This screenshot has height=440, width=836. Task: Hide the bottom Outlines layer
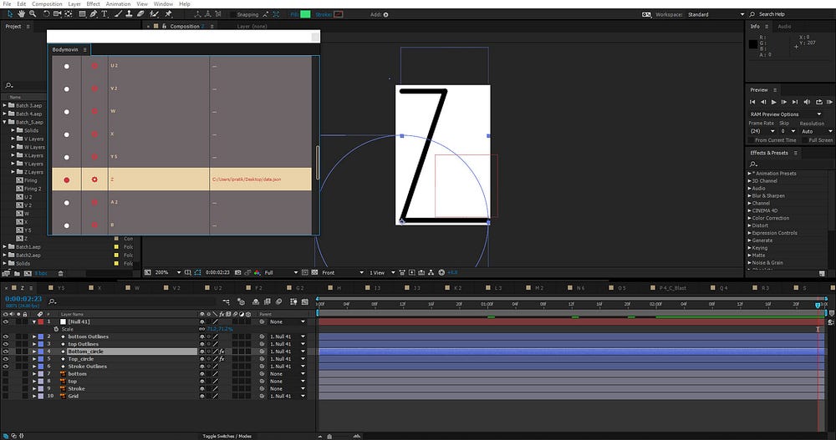(6, 336)
